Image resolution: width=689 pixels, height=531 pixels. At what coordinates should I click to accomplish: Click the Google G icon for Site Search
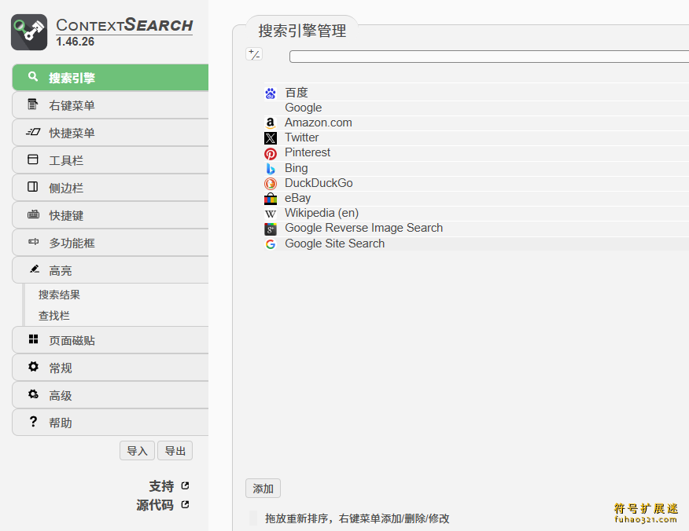pyautogui.click(x=271, y=244)
